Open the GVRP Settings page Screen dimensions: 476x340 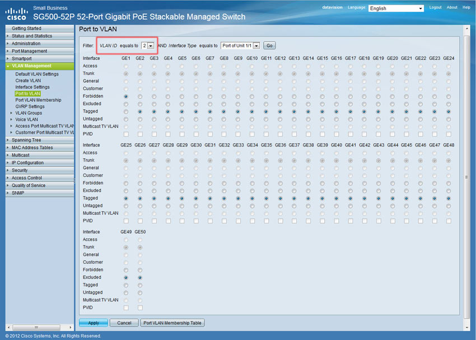[30, 107]
